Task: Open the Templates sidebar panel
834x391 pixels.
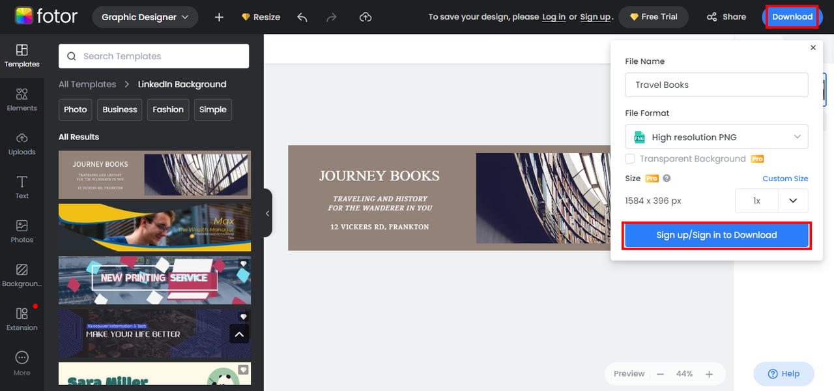Action: [22, 56]
